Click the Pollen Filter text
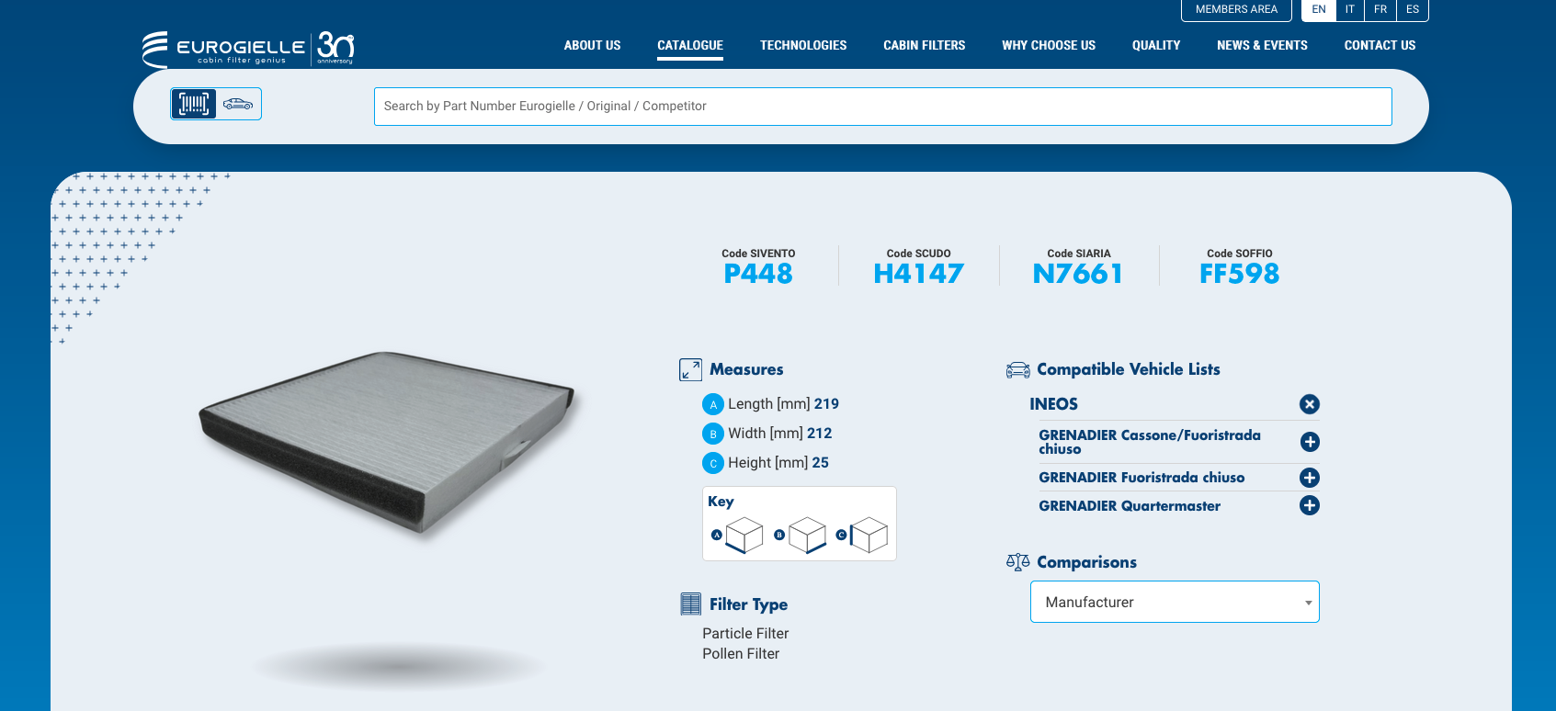The image size is (1556, 711). (x=741, y=654)
